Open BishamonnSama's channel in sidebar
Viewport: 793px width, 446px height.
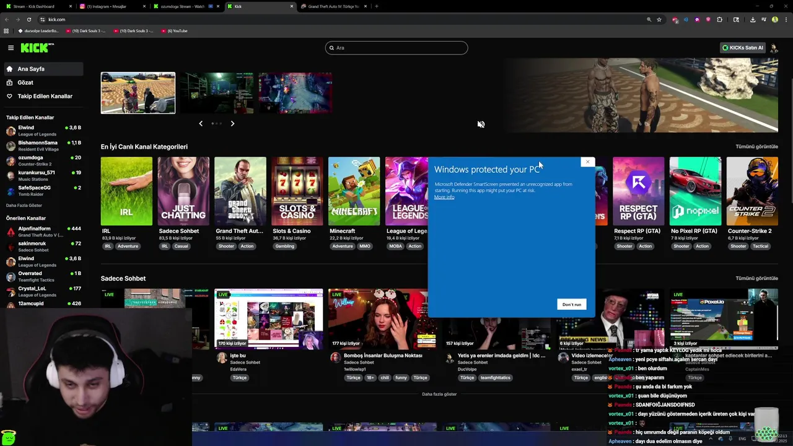[43, 146]
